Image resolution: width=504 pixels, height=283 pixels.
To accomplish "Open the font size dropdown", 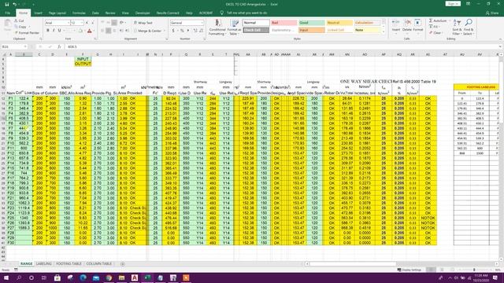I will 82,23.
